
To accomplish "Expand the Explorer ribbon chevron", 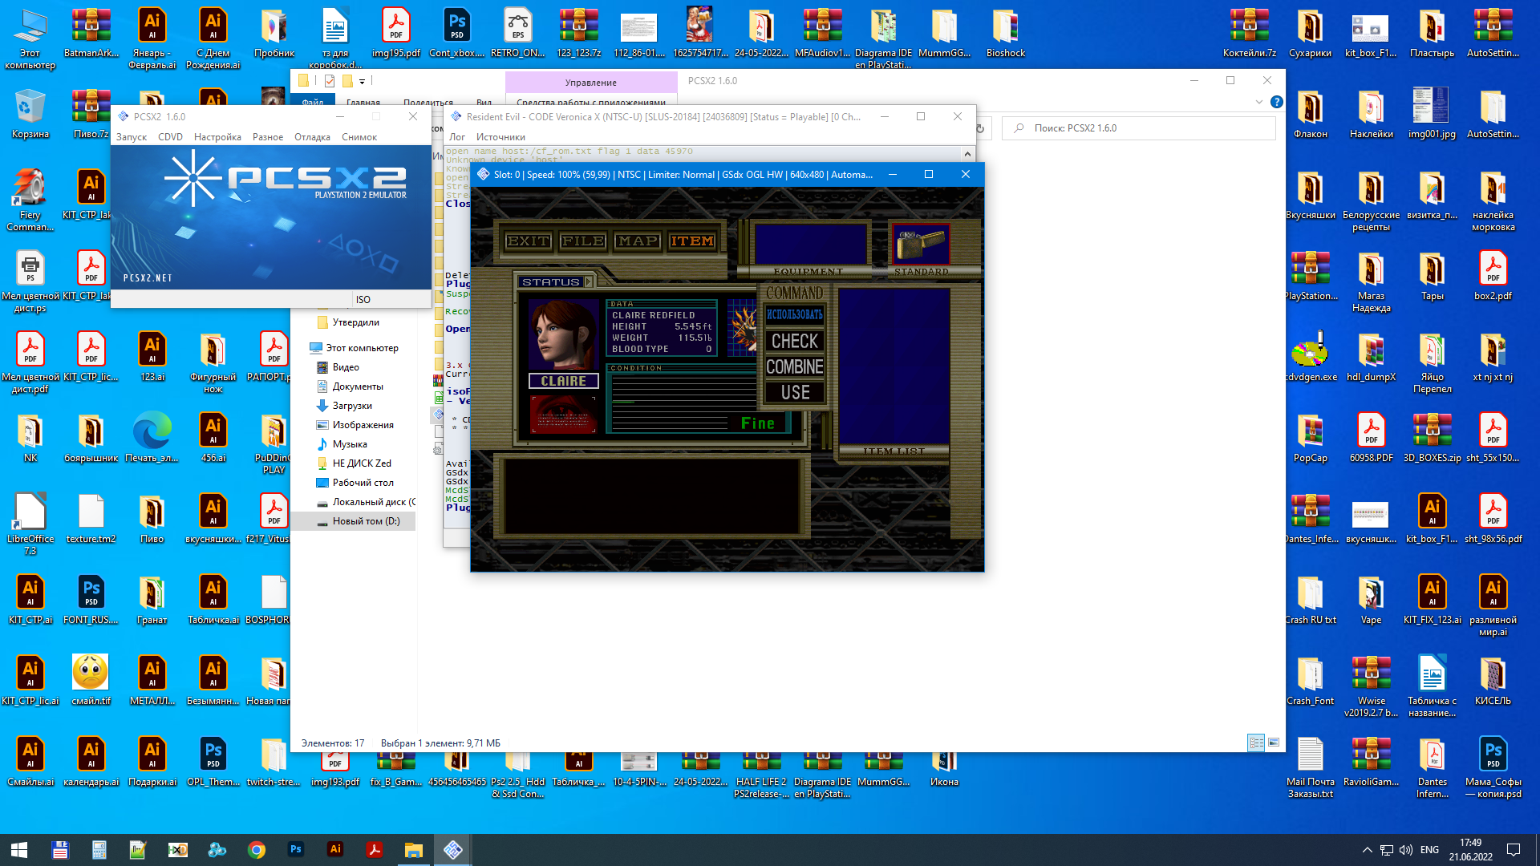I will tap(1258, 102).
